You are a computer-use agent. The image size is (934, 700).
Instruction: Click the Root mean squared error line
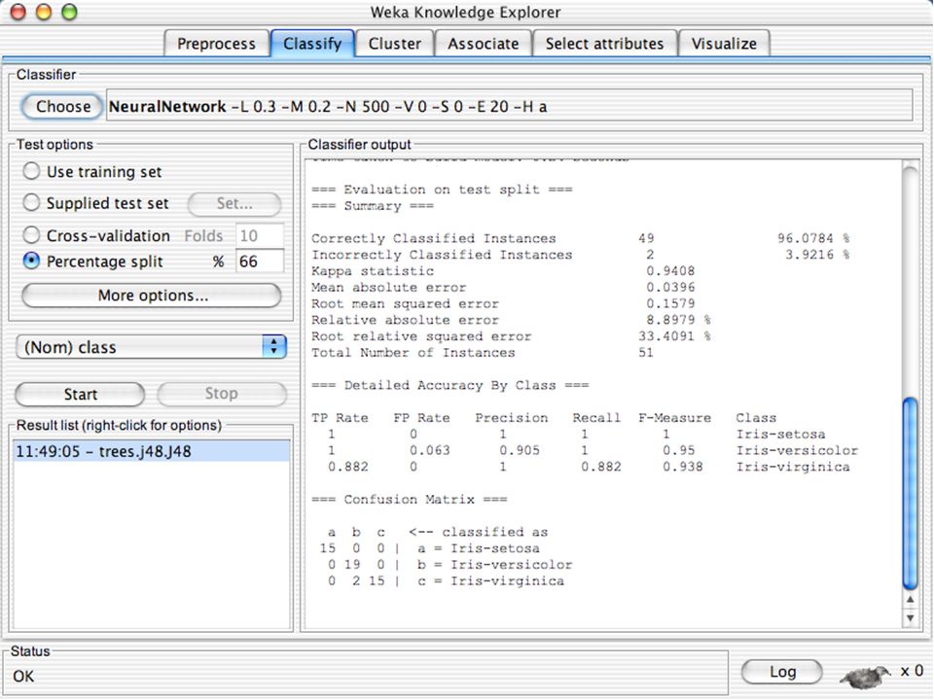(x=503, y=303)
